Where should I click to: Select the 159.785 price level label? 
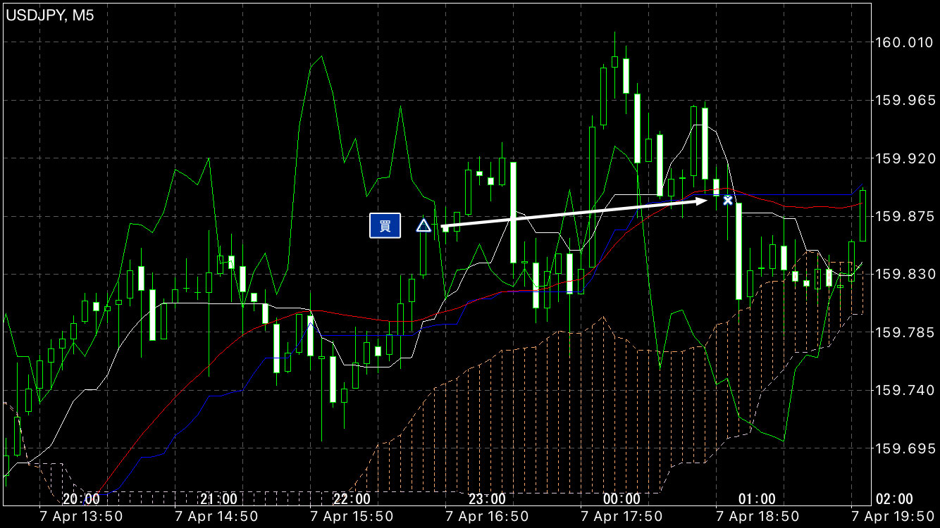point(903,332)
